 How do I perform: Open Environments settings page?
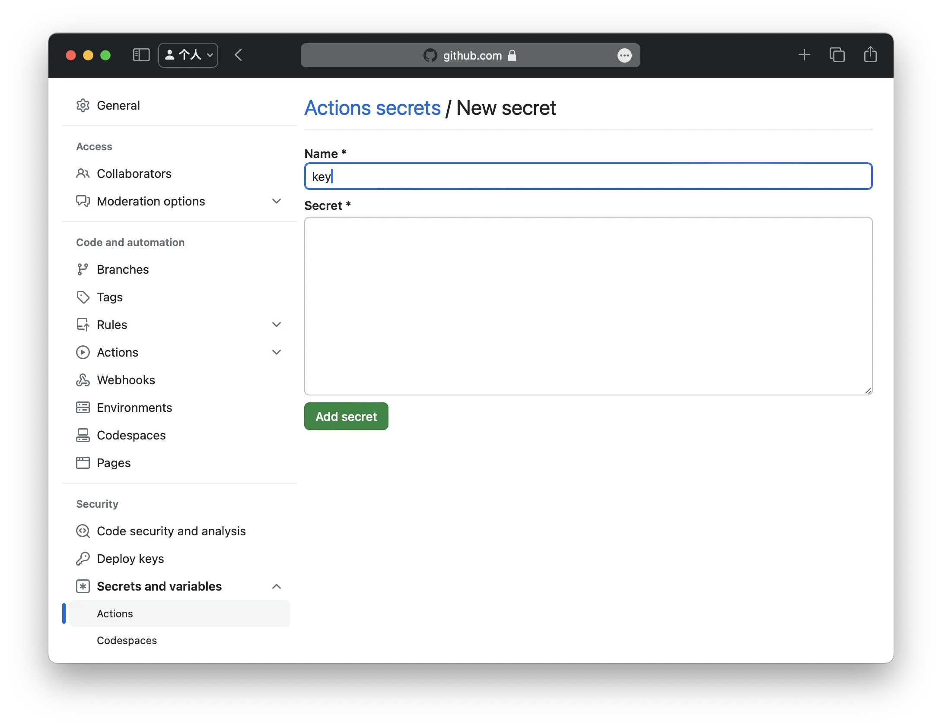pyautogui.click(x=134, y=408)
